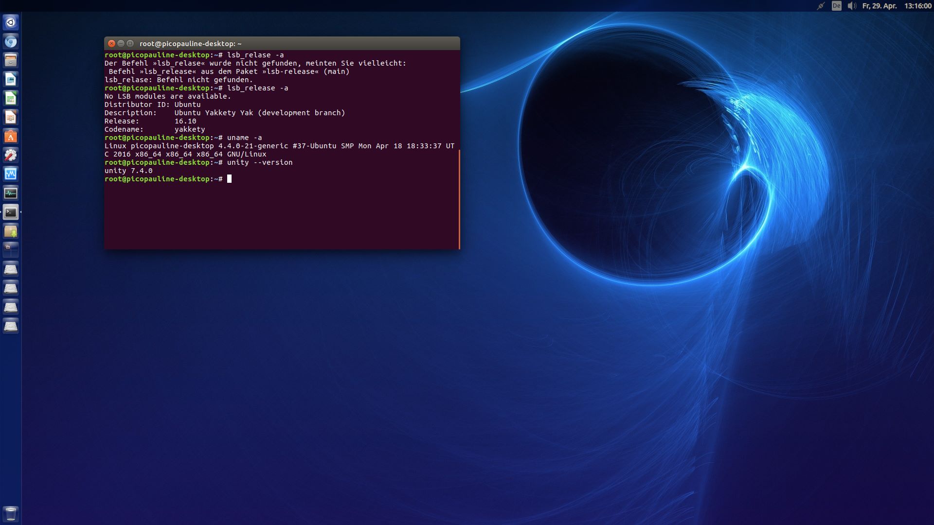
Task: Click the Terminal icon in launcher
Action: 11,212
